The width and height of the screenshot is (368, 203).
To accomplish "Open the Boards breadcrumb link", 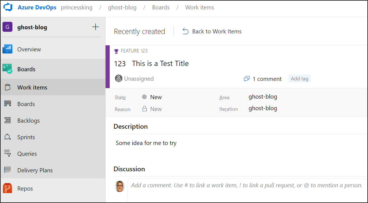I will pos(161,7).
